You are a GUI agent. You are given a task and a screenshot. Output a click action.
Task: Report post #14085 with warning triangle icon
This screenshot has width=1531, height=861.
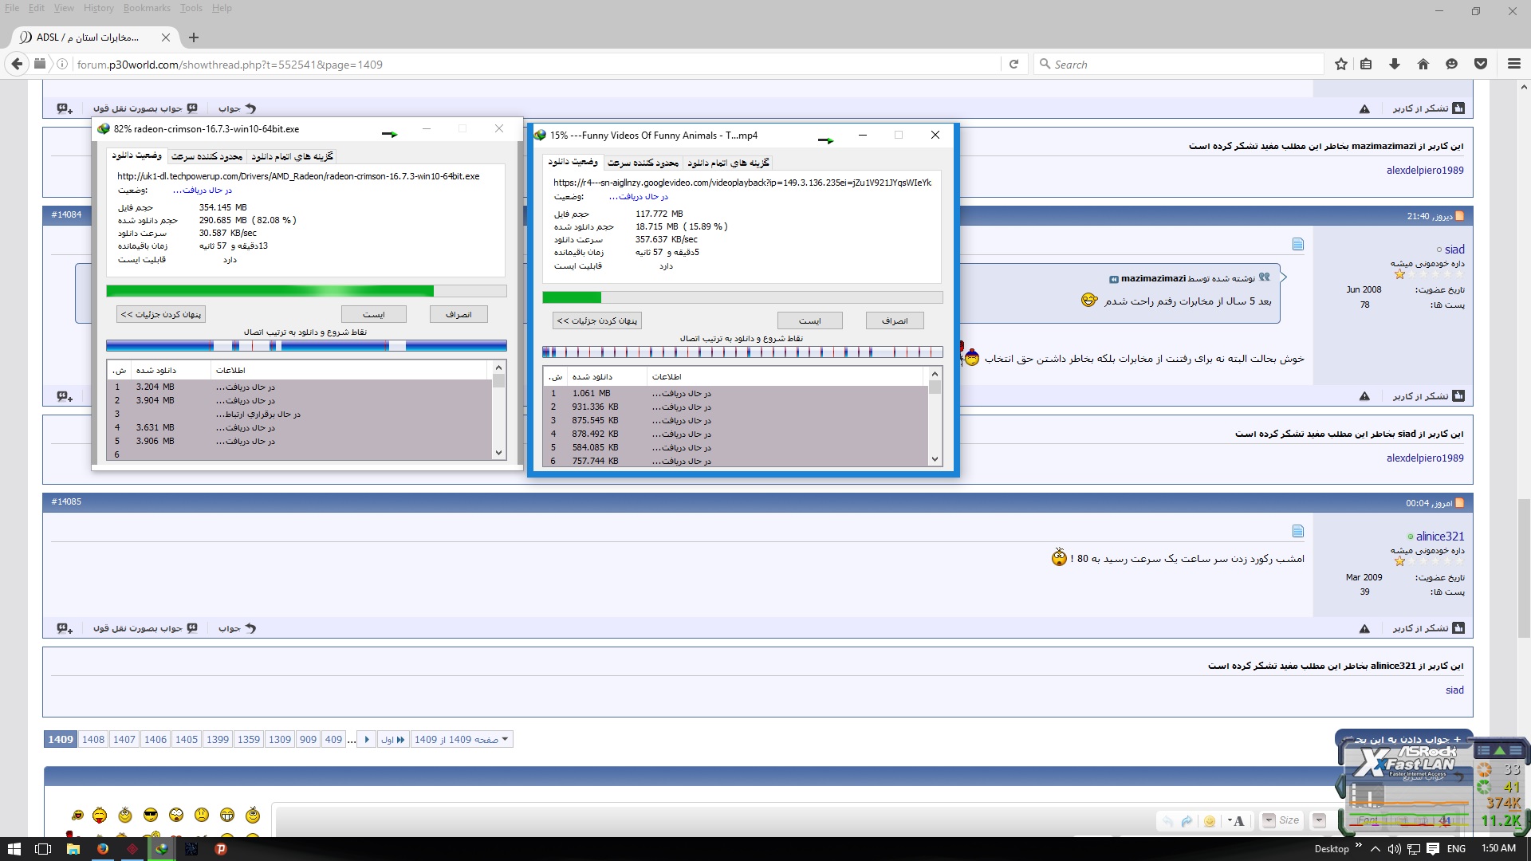click(1364, 629)
